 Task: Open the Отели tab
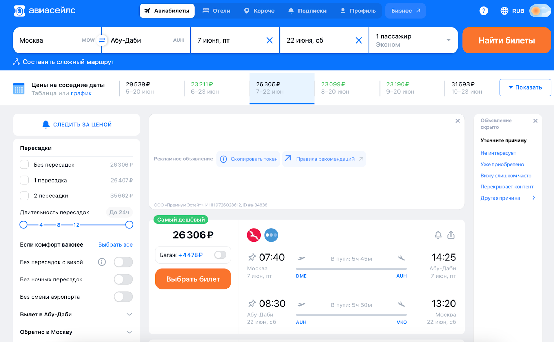pyautogui.click(x=216, y=11)
